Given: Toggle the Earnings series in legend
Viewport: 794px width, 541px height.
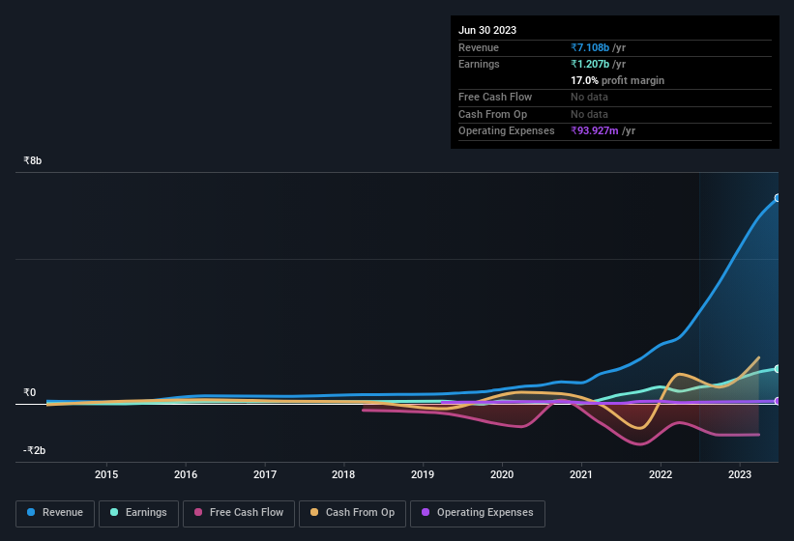Looking at the screenshot, I should (x=138, y=513).
